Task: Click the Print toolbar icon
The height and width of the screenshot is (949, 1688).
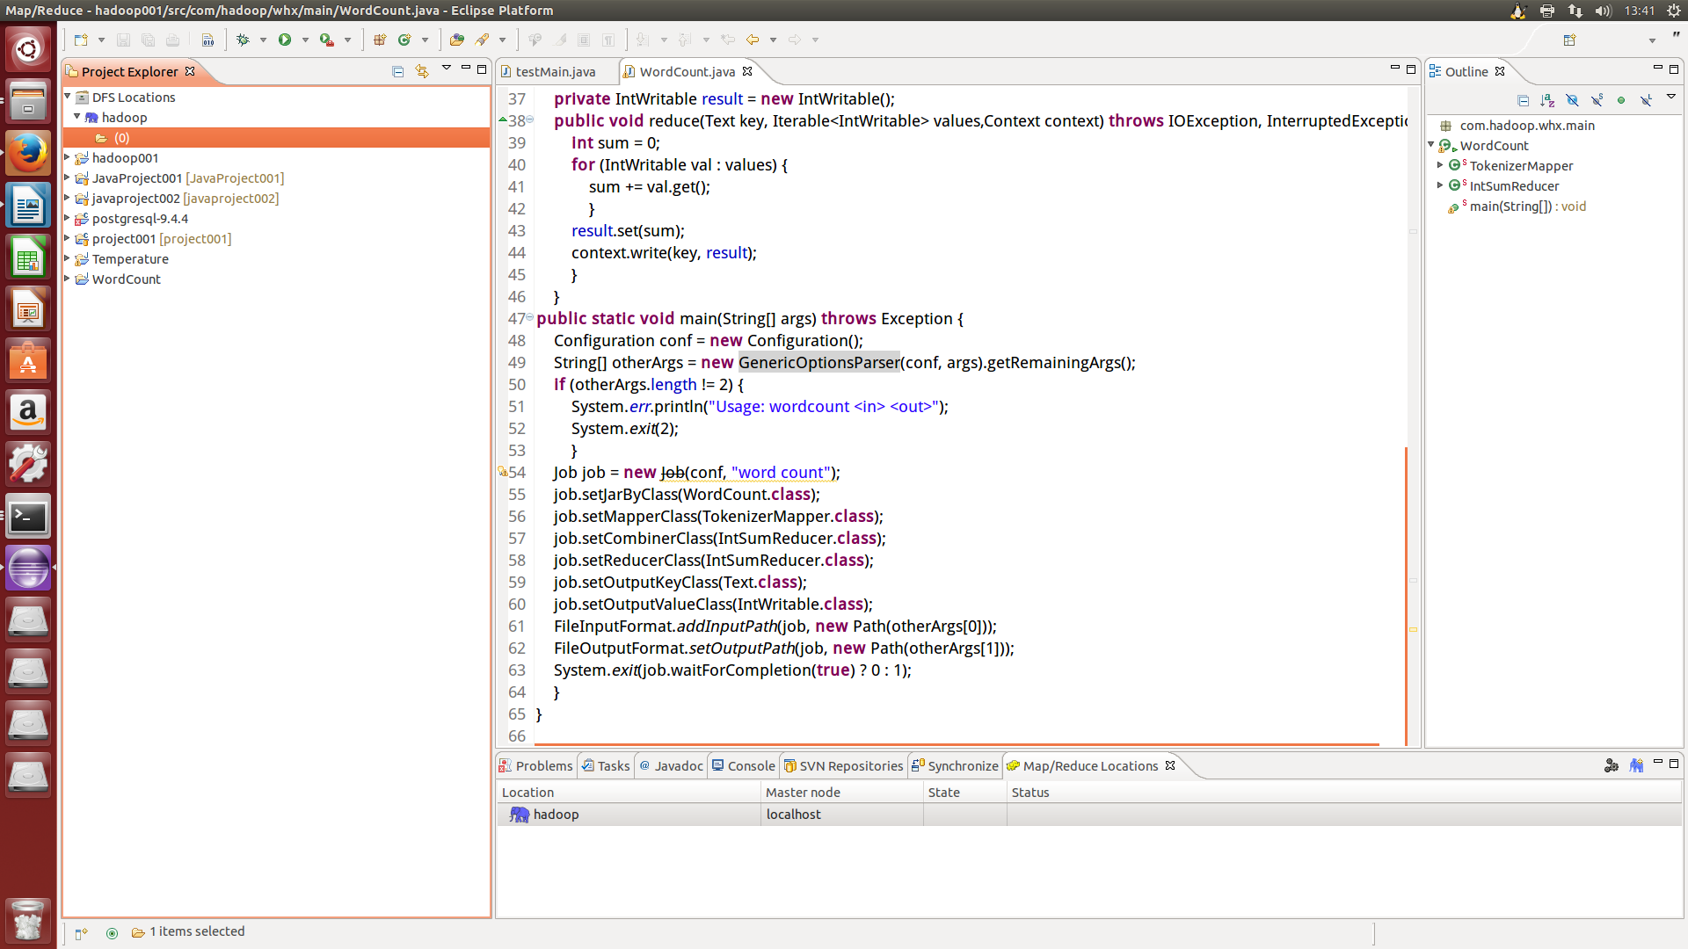Action: (173, 40)
